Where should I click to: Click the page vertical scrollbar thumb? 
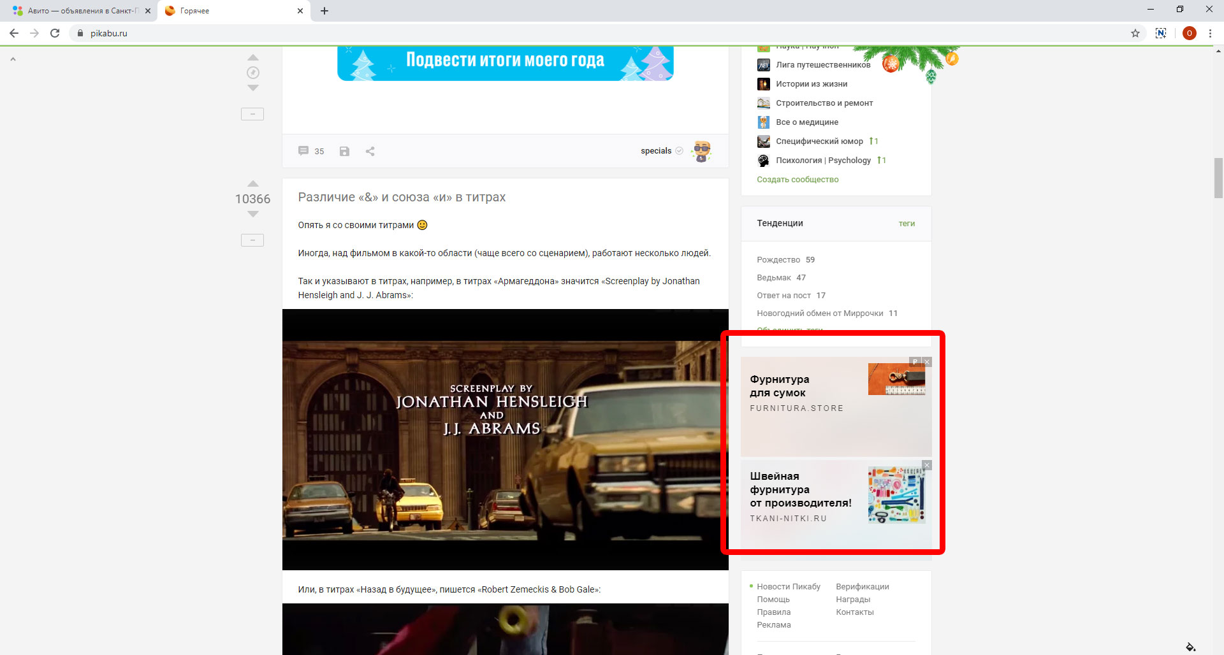tap(1218, 178)
